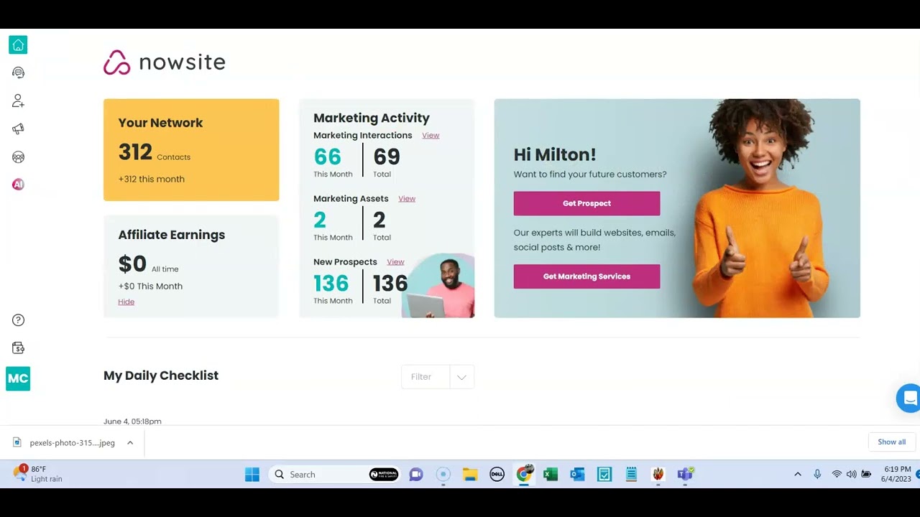Open the pexels-photo jpeg download item

click(65, 443)
